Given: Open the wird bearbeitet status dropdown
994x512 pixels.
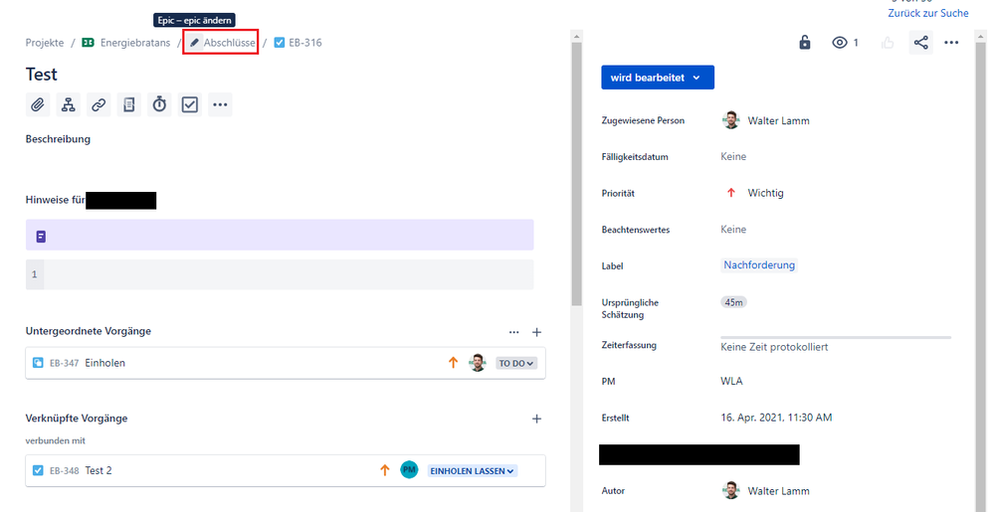Looking at the screenshot, I should click(658, 78).
